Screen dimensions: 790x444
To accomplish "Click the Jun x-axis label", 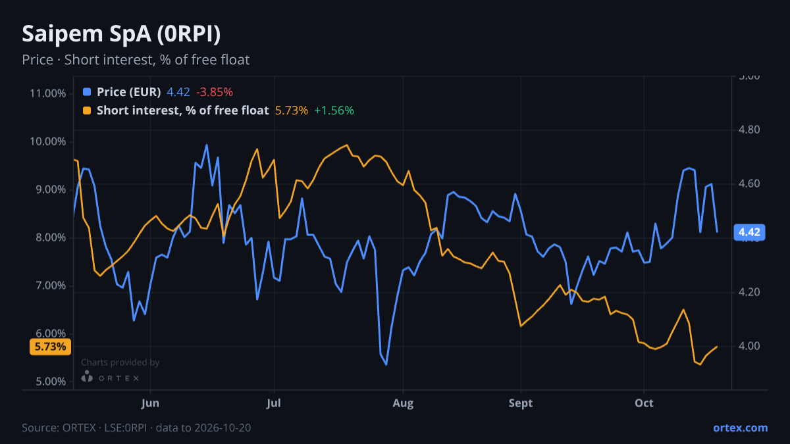I will click(151, 403).
